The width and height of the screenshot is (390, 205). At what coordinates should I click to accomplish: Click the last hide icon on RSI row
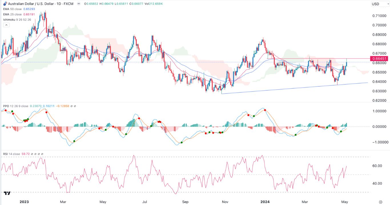coord(43,154)
